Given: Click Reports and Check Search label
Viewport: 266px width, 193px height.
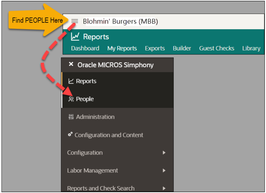Looking at the screenshot, I should tap(101, 188).
